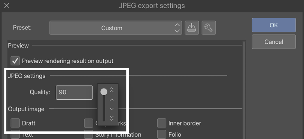
Task: Click the save preset icon
Action: pyautogui.click(x=192, y=28)
